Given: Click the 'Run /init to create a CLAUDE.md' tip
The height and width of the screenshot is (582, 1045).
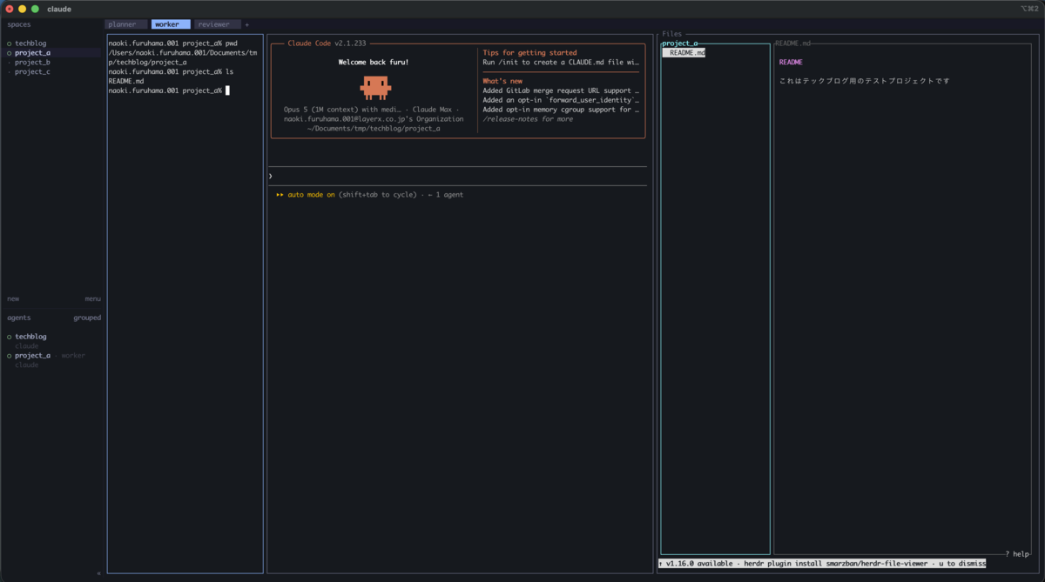Looking at the screenshot, I should coord(561,63).
